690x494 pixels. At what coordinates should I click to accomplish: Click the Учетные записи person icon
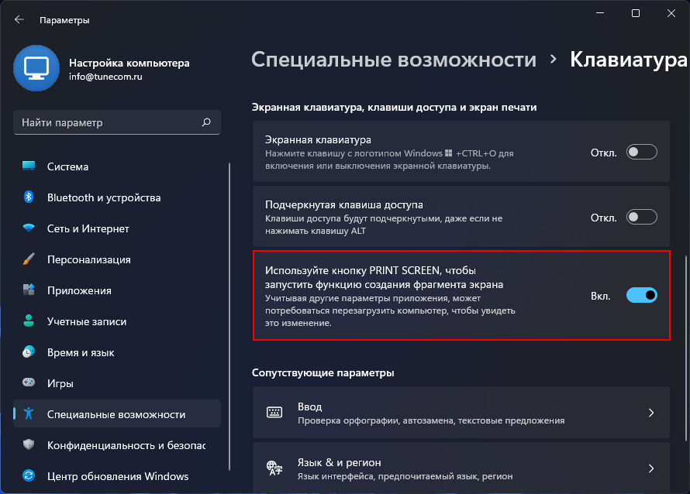click(x=29, y=321)
